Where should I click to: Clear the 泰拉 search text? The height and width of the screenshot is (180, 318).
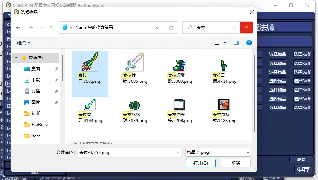click(234, 27)
